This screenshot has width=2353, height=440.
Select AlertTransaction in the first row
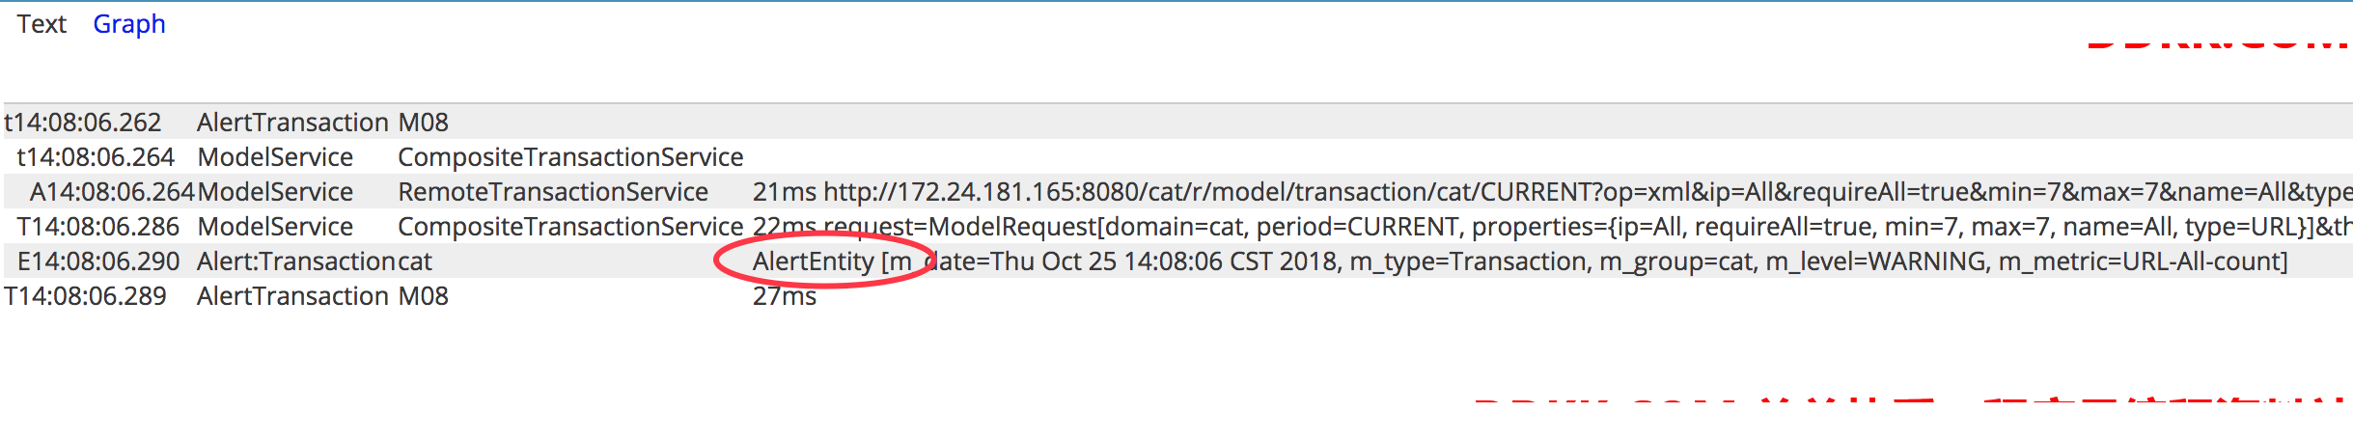pyautogui.click(x=292, y=123)
